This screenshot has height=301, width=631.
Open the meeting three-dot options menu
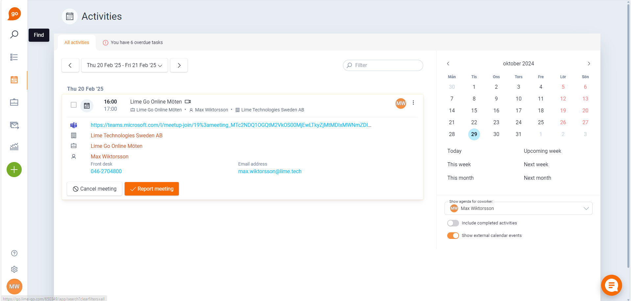pyautogui.click(x=413, y=103)
